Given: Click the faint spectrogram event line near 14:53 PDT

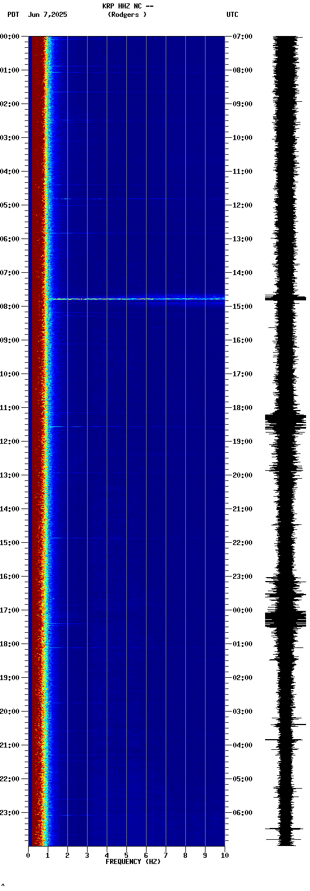Looking at the screenshot, I should point(136,538).
